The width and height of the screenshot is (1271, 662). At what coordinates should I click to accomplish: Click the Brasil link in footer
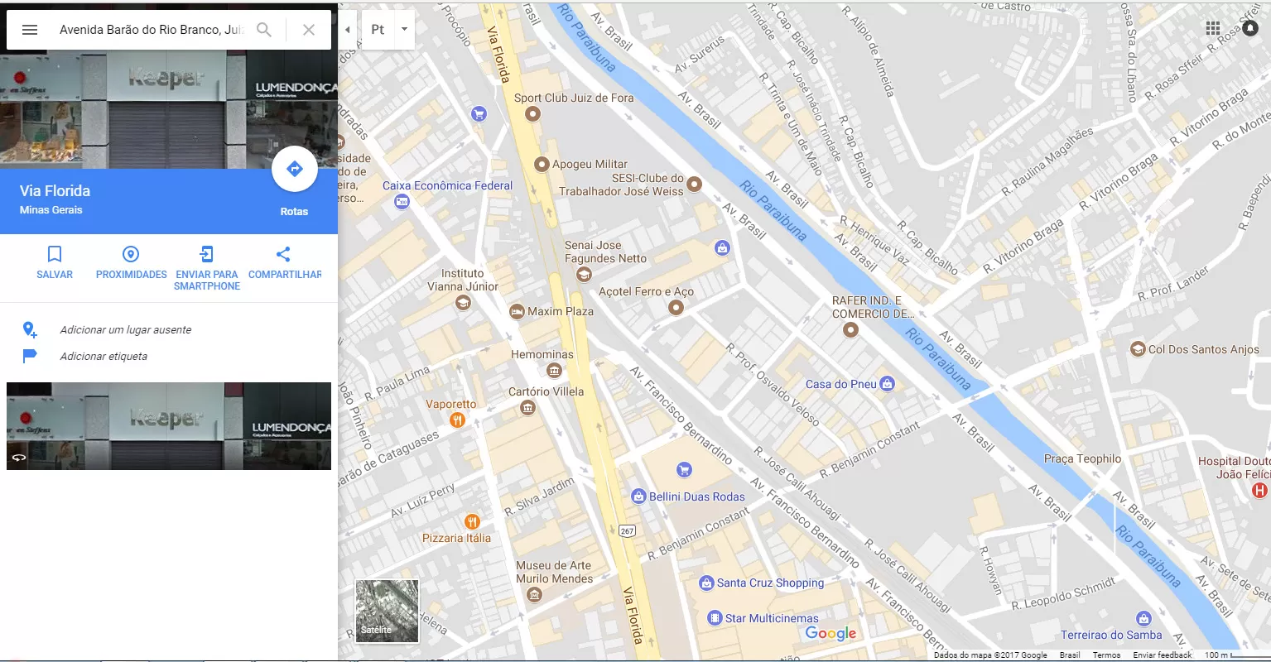click(1070, 655)
